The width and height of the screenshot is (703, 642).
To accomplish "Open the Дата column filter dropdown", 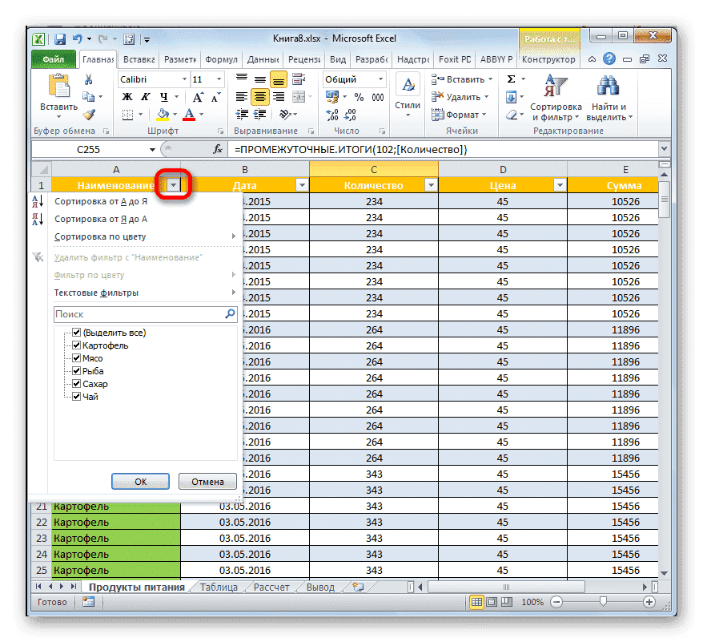I will (x=301, y=184).
